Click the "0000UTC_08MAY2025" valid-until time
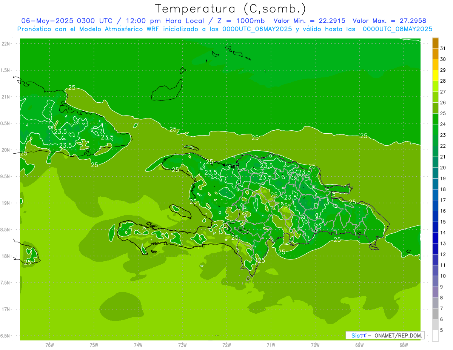Viewport: 453px width, 350px height. click(x=398, y=29)
